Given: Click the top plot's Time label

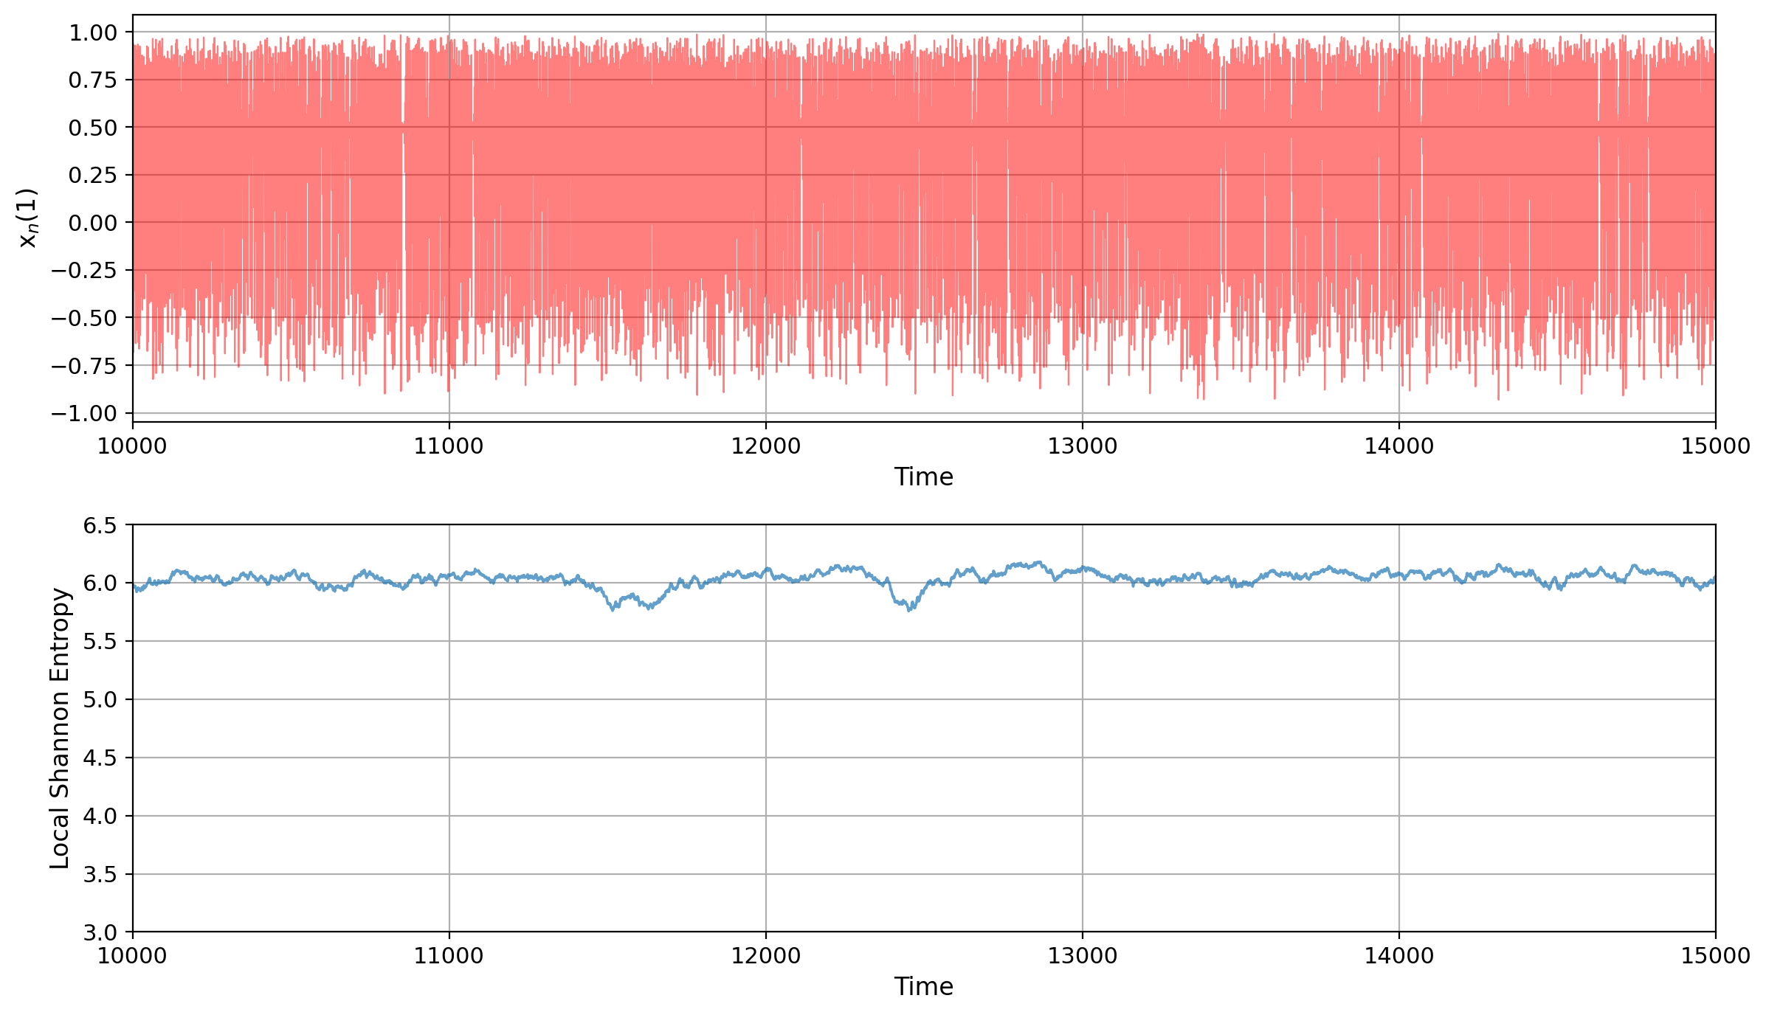Looking at the screenshot, I should 923,477.
